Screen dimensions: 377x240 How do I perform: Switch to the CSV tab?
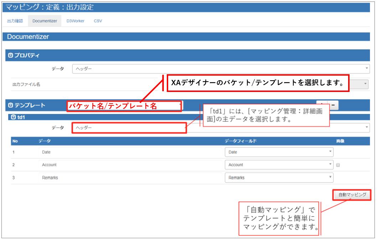98,21
